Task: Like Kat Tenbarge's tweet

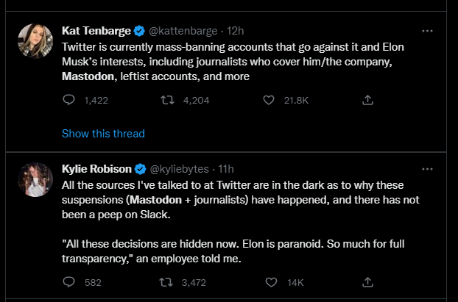Action: point(269,101)
